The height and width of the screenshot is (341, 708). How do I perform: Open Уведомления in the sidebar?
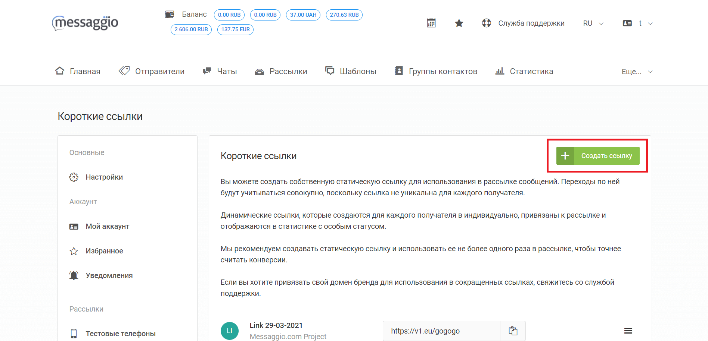[x=109, y=275]
